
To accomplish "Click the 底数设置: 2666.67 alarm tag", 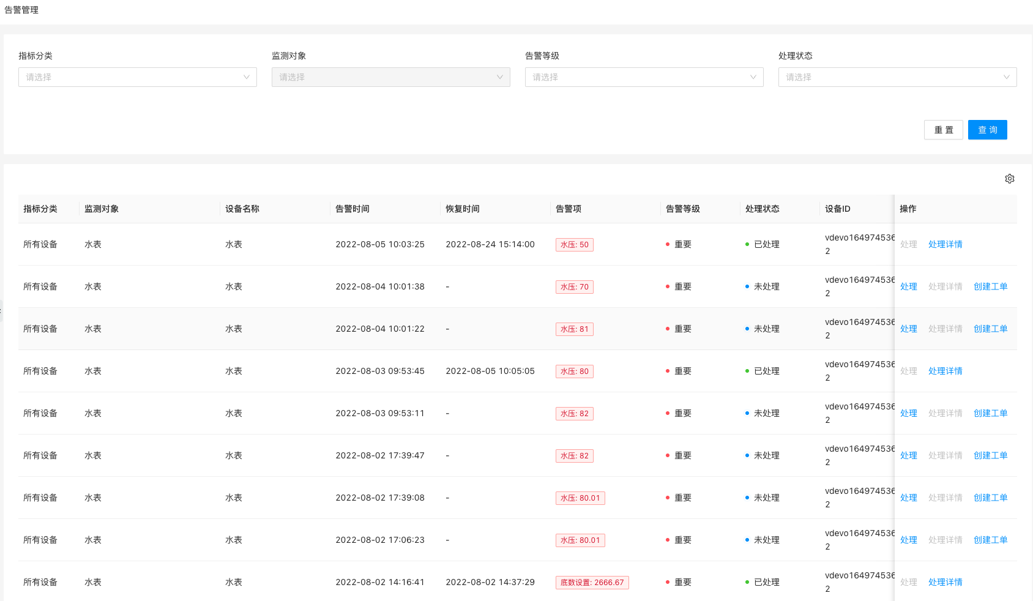I will (592, 583).
